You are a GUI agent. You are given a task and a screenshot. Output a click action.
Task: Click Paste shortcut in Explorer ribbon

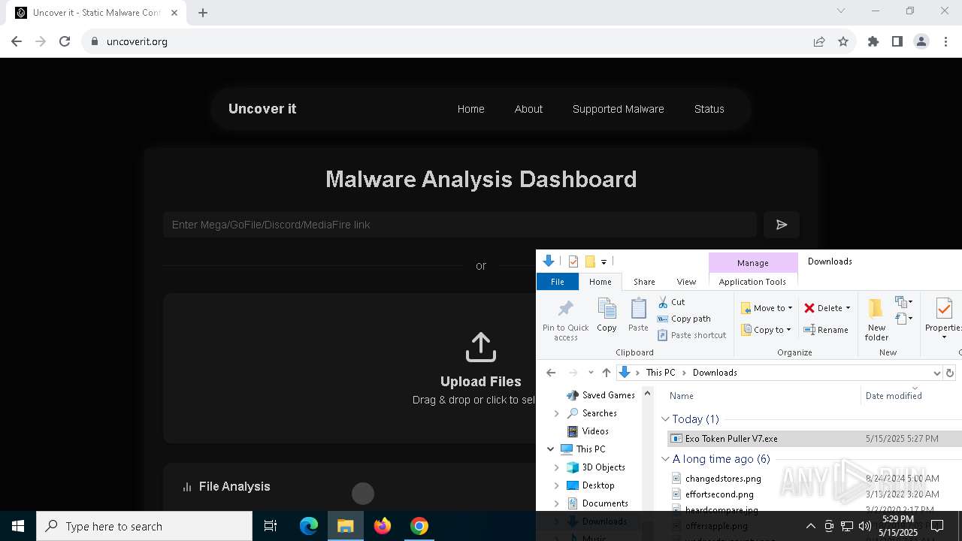tap(691, 335)
